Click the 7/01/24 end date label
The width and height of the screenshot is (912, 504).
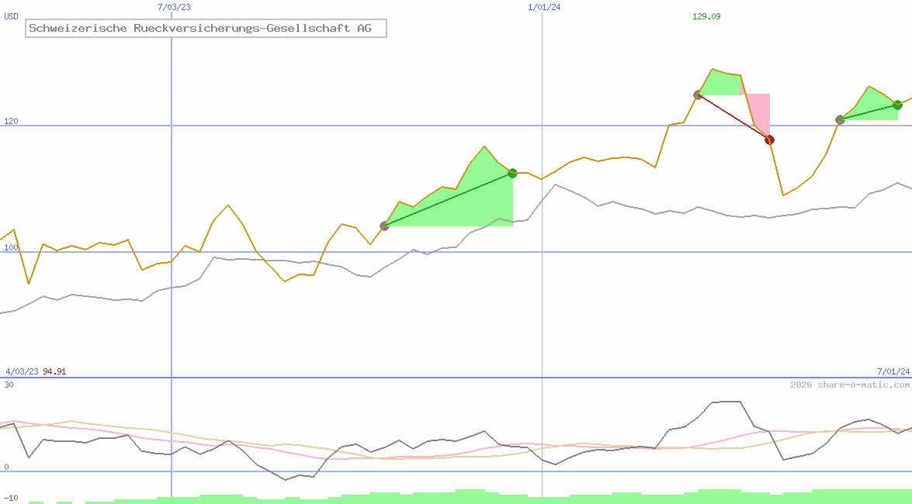[893, 371]
